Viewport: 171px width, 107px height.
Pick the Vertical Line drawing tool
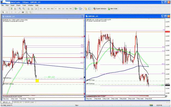pos(11,12)
